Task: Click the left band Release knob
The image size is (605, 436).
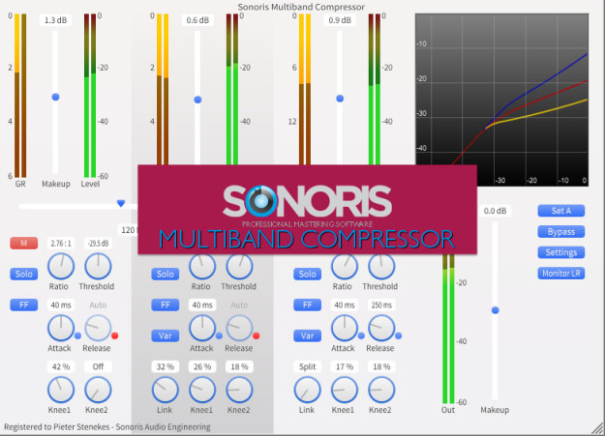Action: pos(98,328)
